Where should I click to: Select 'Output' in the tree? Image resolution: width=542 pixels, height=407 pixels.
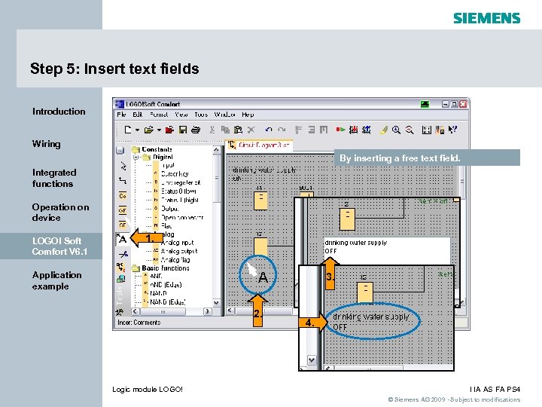(169, 208)
